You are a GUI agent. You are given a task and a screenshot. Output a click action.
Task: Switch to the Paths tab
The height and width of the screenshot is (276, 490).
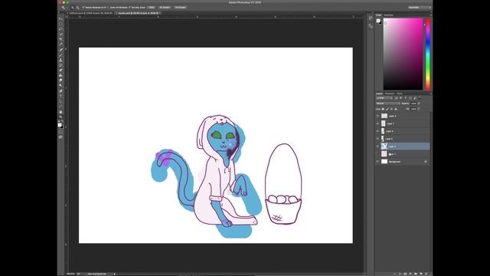[x=400, y=94]
